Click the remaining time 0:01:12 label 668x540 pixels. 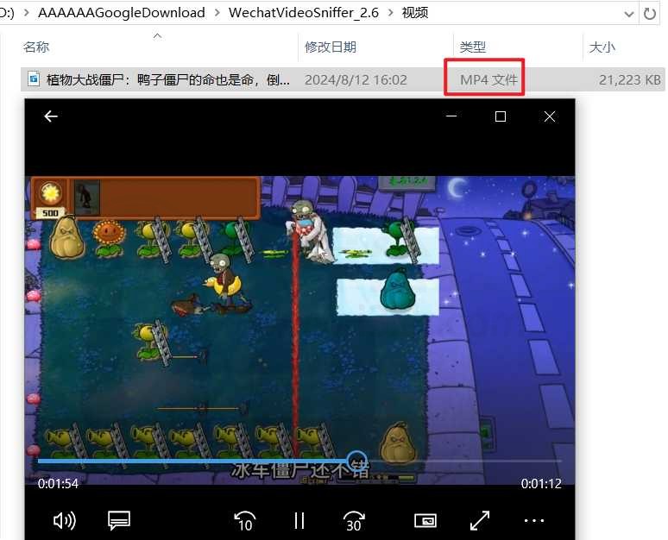click(x=541, y=484)
